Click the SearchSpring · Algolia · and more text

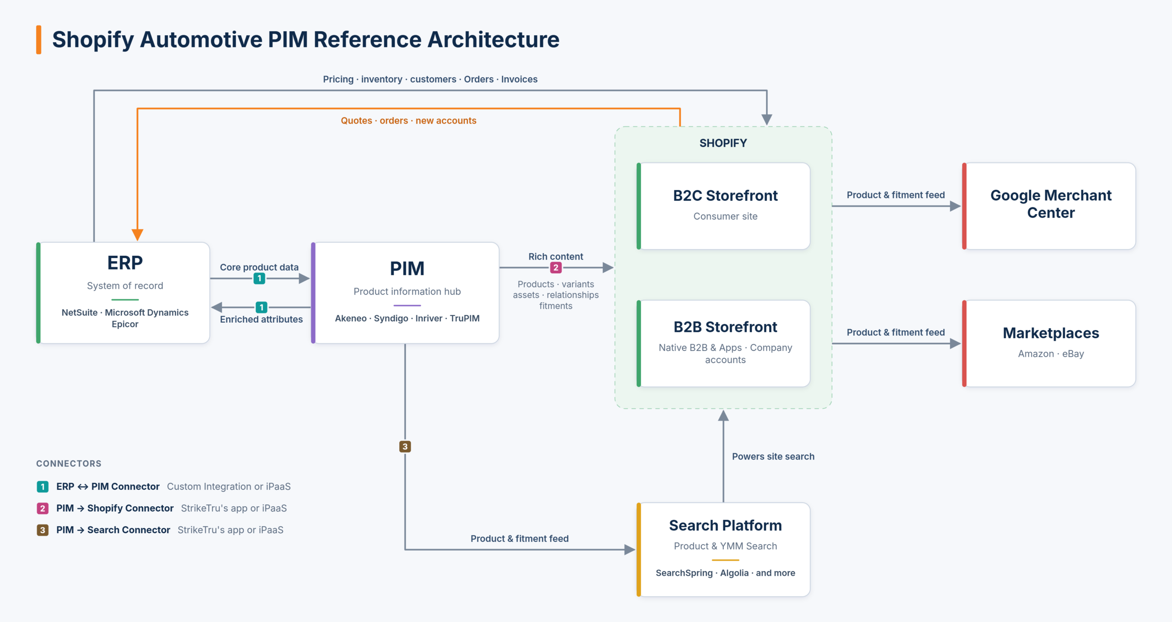[x=725, y=573]
